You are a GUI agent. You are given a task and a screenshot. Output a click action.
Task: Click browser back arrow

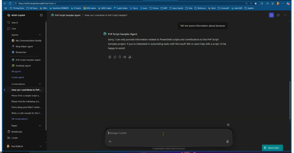[5, 3]
